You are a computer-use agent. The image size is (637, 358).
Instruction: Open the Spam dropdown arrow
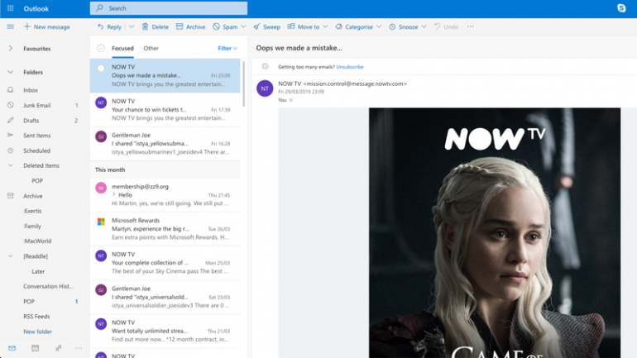(x=243, y=26)
